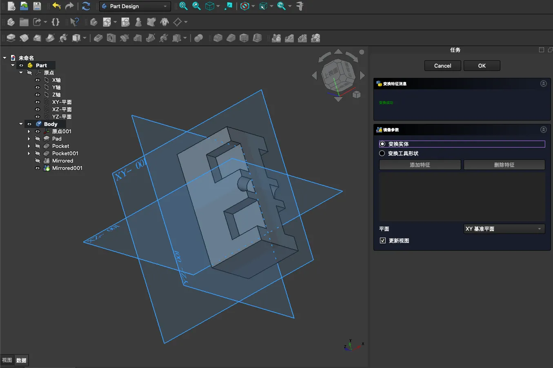This screenshot has height=368, width=553.
Task: Open the measure caliper tool
Action: click(x=300, y=6)
